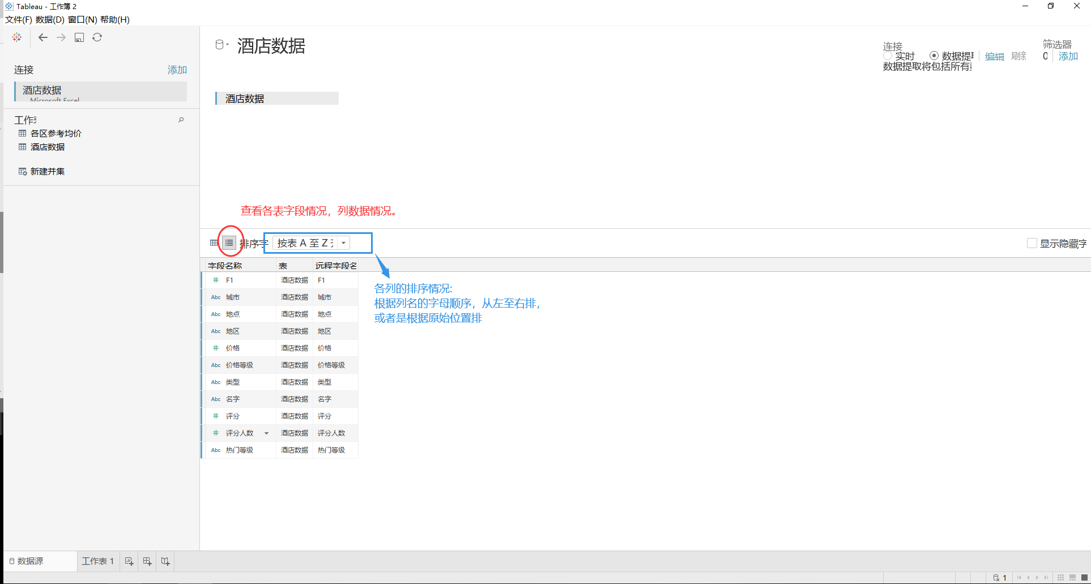Create a new worksheet with the tab icon
The width and height of the screenshot is (1091, 584).
point(129,561)
